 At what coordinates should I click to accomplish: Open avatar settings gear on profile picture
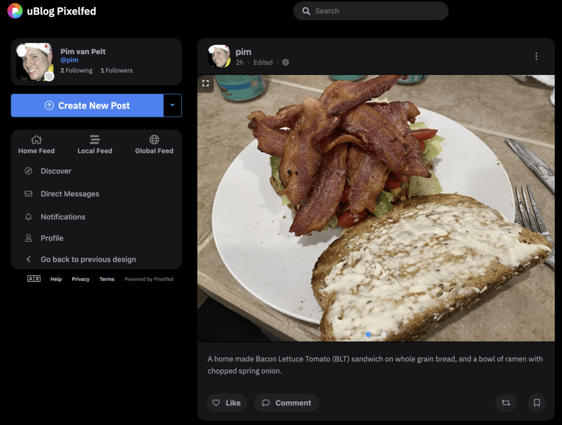point(49,76)
